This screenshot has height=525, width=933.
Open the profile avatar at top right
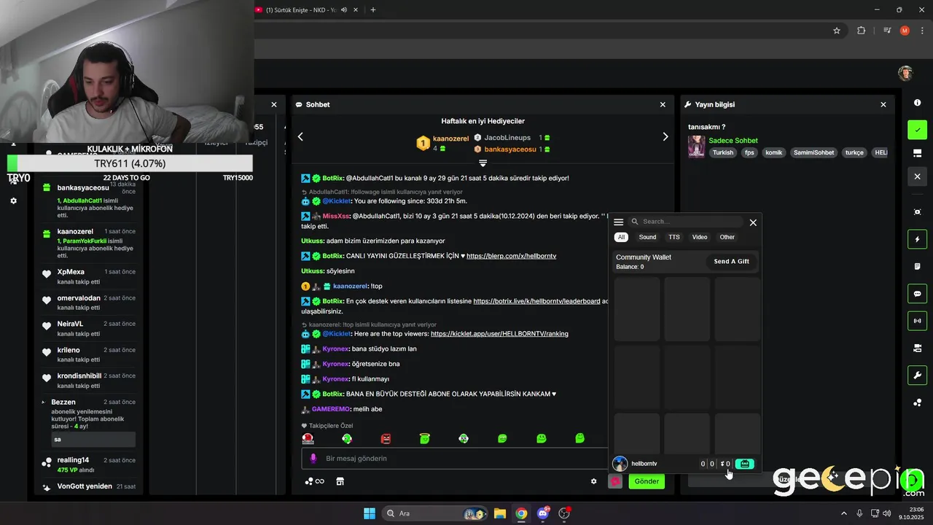click(x=905, y=73)
